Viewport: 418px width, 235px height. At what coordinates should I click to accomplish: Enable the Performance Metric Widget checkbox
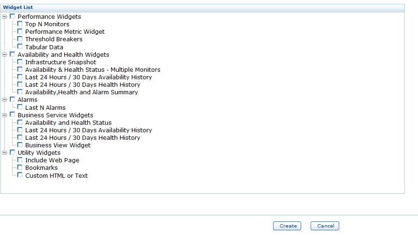[20, 31]
